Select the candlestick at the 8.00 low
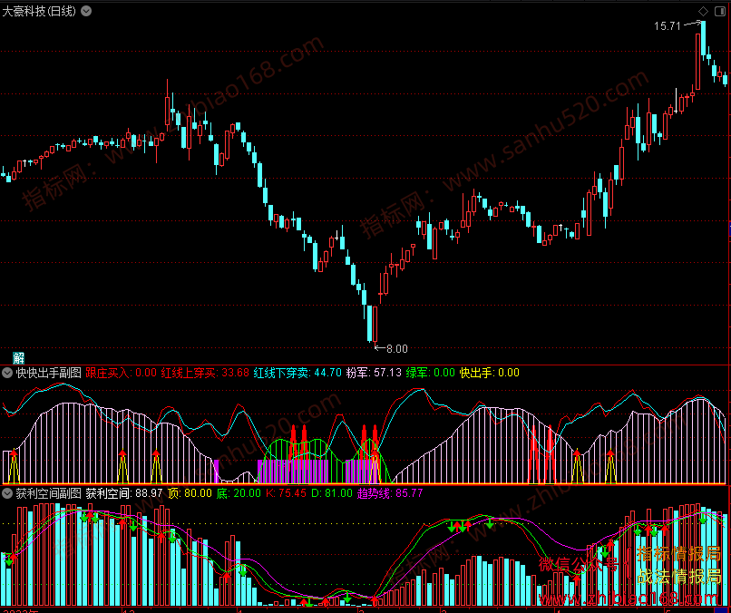 (375, 325)
